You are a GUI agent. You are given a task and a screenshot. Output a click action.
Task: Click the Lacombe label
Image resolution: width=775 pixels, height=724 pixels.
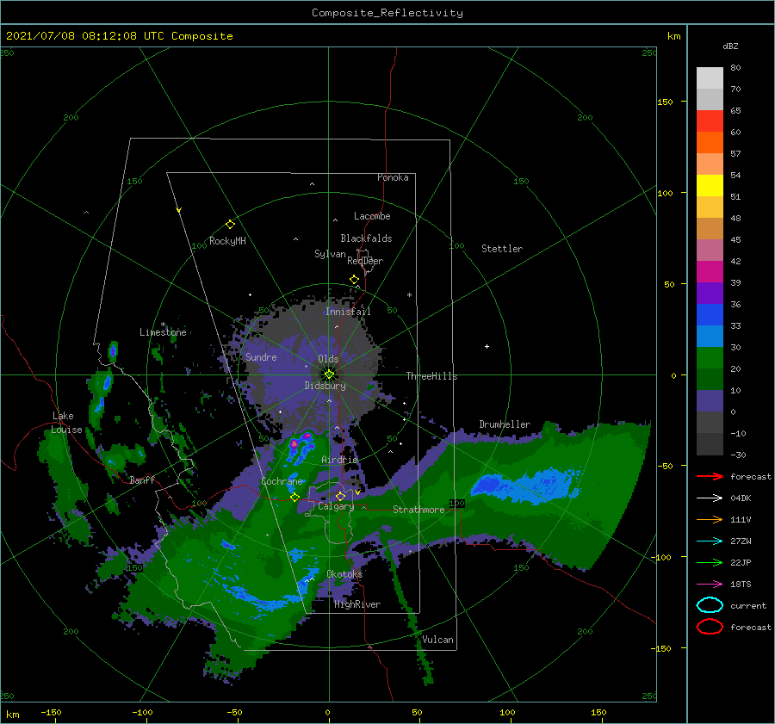pyautogui.click(x=372, y=216)
